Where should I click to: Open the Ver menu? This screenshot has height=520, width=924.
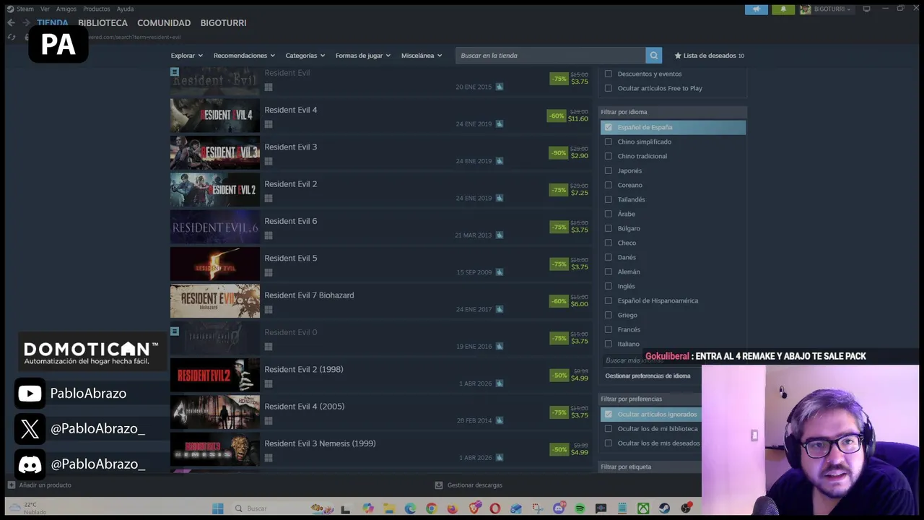click(x=45, y=9)
